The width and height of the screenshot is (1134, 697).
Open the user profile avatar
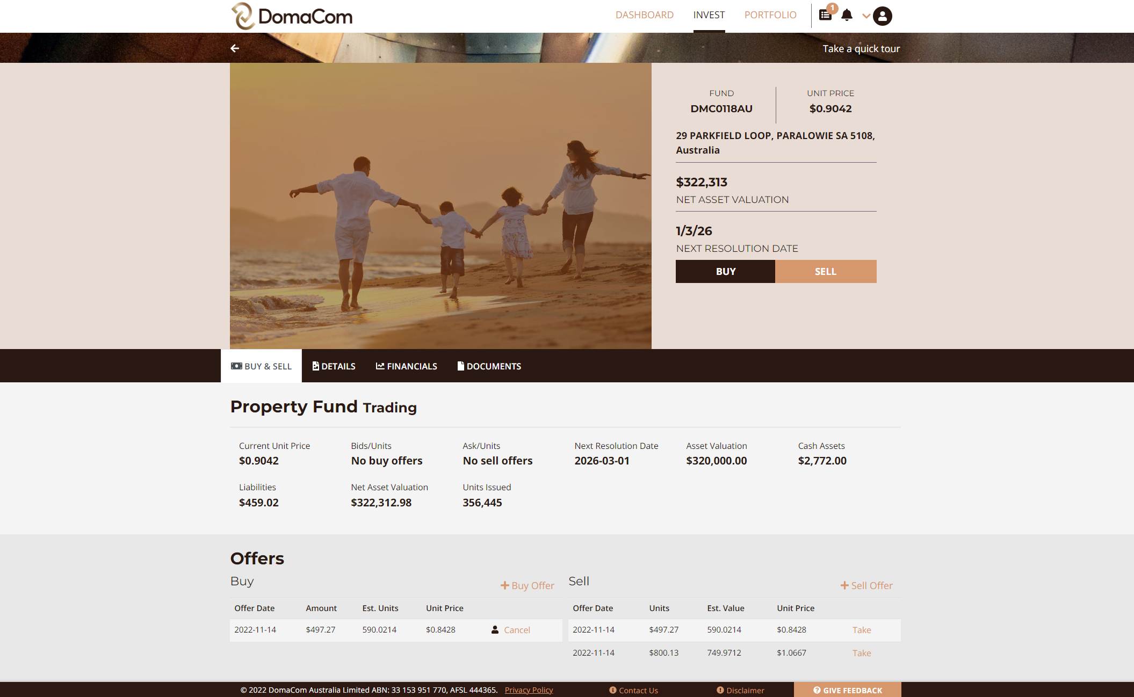(883, 16)
